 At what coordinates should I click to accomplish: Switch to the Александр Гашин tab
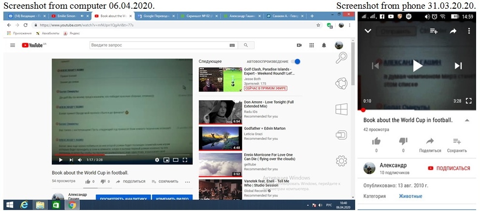[242, 16]
